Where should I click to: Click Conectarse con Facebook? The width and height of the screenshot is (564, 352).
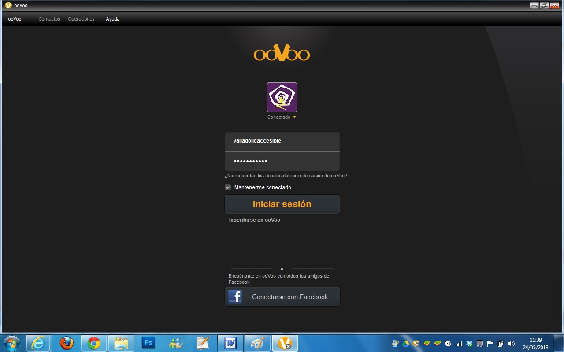click(289, 297)
